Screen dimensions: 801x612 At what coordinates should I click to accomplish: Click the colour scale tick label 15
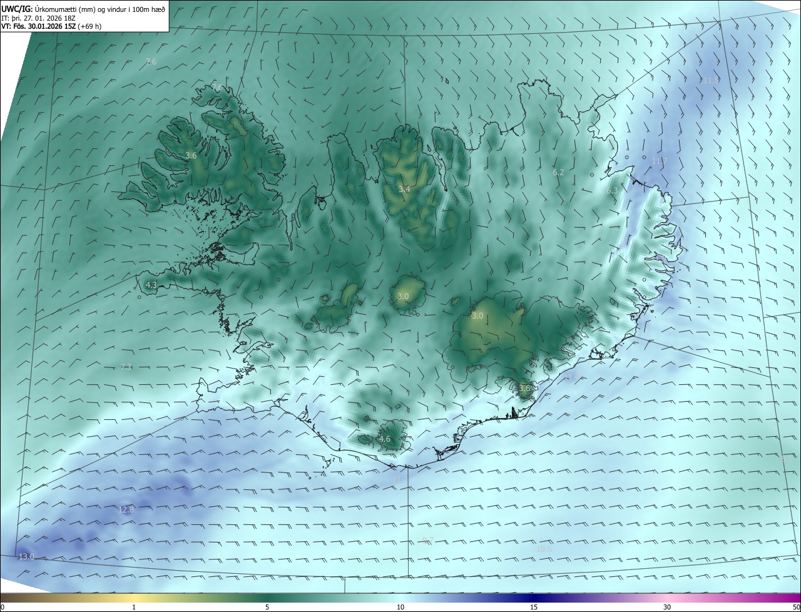(534, 607)
